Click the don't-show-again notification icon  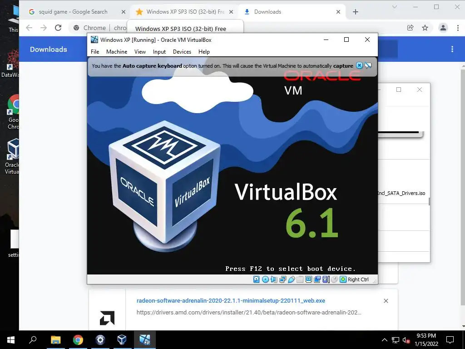[x=368, y=65]
